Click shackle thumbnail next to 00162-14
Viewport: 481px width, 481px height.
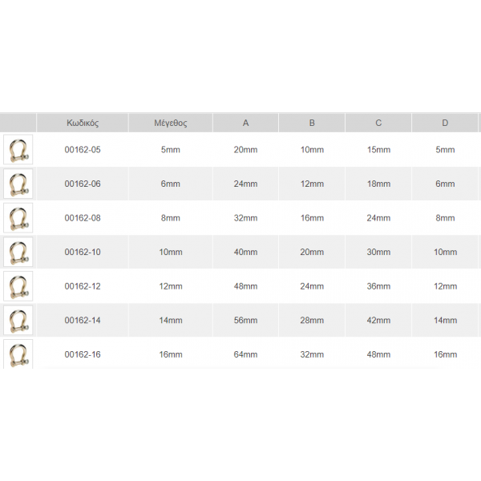(x=18, y=320)
